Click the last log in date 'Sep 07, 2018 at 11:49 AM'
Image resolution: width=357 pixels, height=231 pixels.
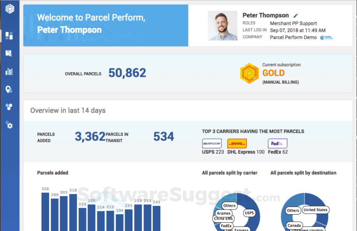[297, 30]
